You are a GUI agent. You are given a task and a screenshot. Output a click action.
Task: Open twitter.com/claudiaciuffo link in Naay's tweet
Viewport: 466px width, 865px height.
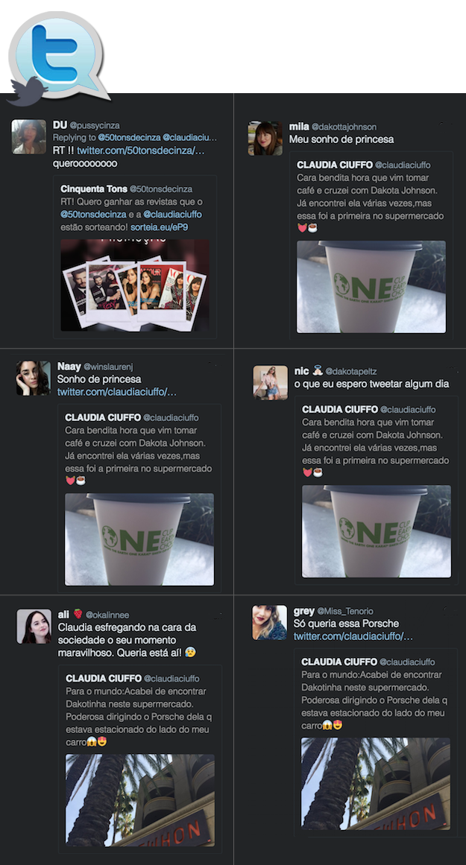[117, 392]
